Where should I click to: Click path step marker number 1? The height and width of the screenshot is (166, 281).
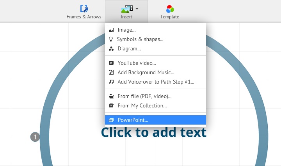click(x=35, y=137)
